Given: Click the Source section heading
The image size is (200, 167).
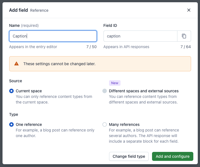Looking at the screenshot, I should 16,81.
